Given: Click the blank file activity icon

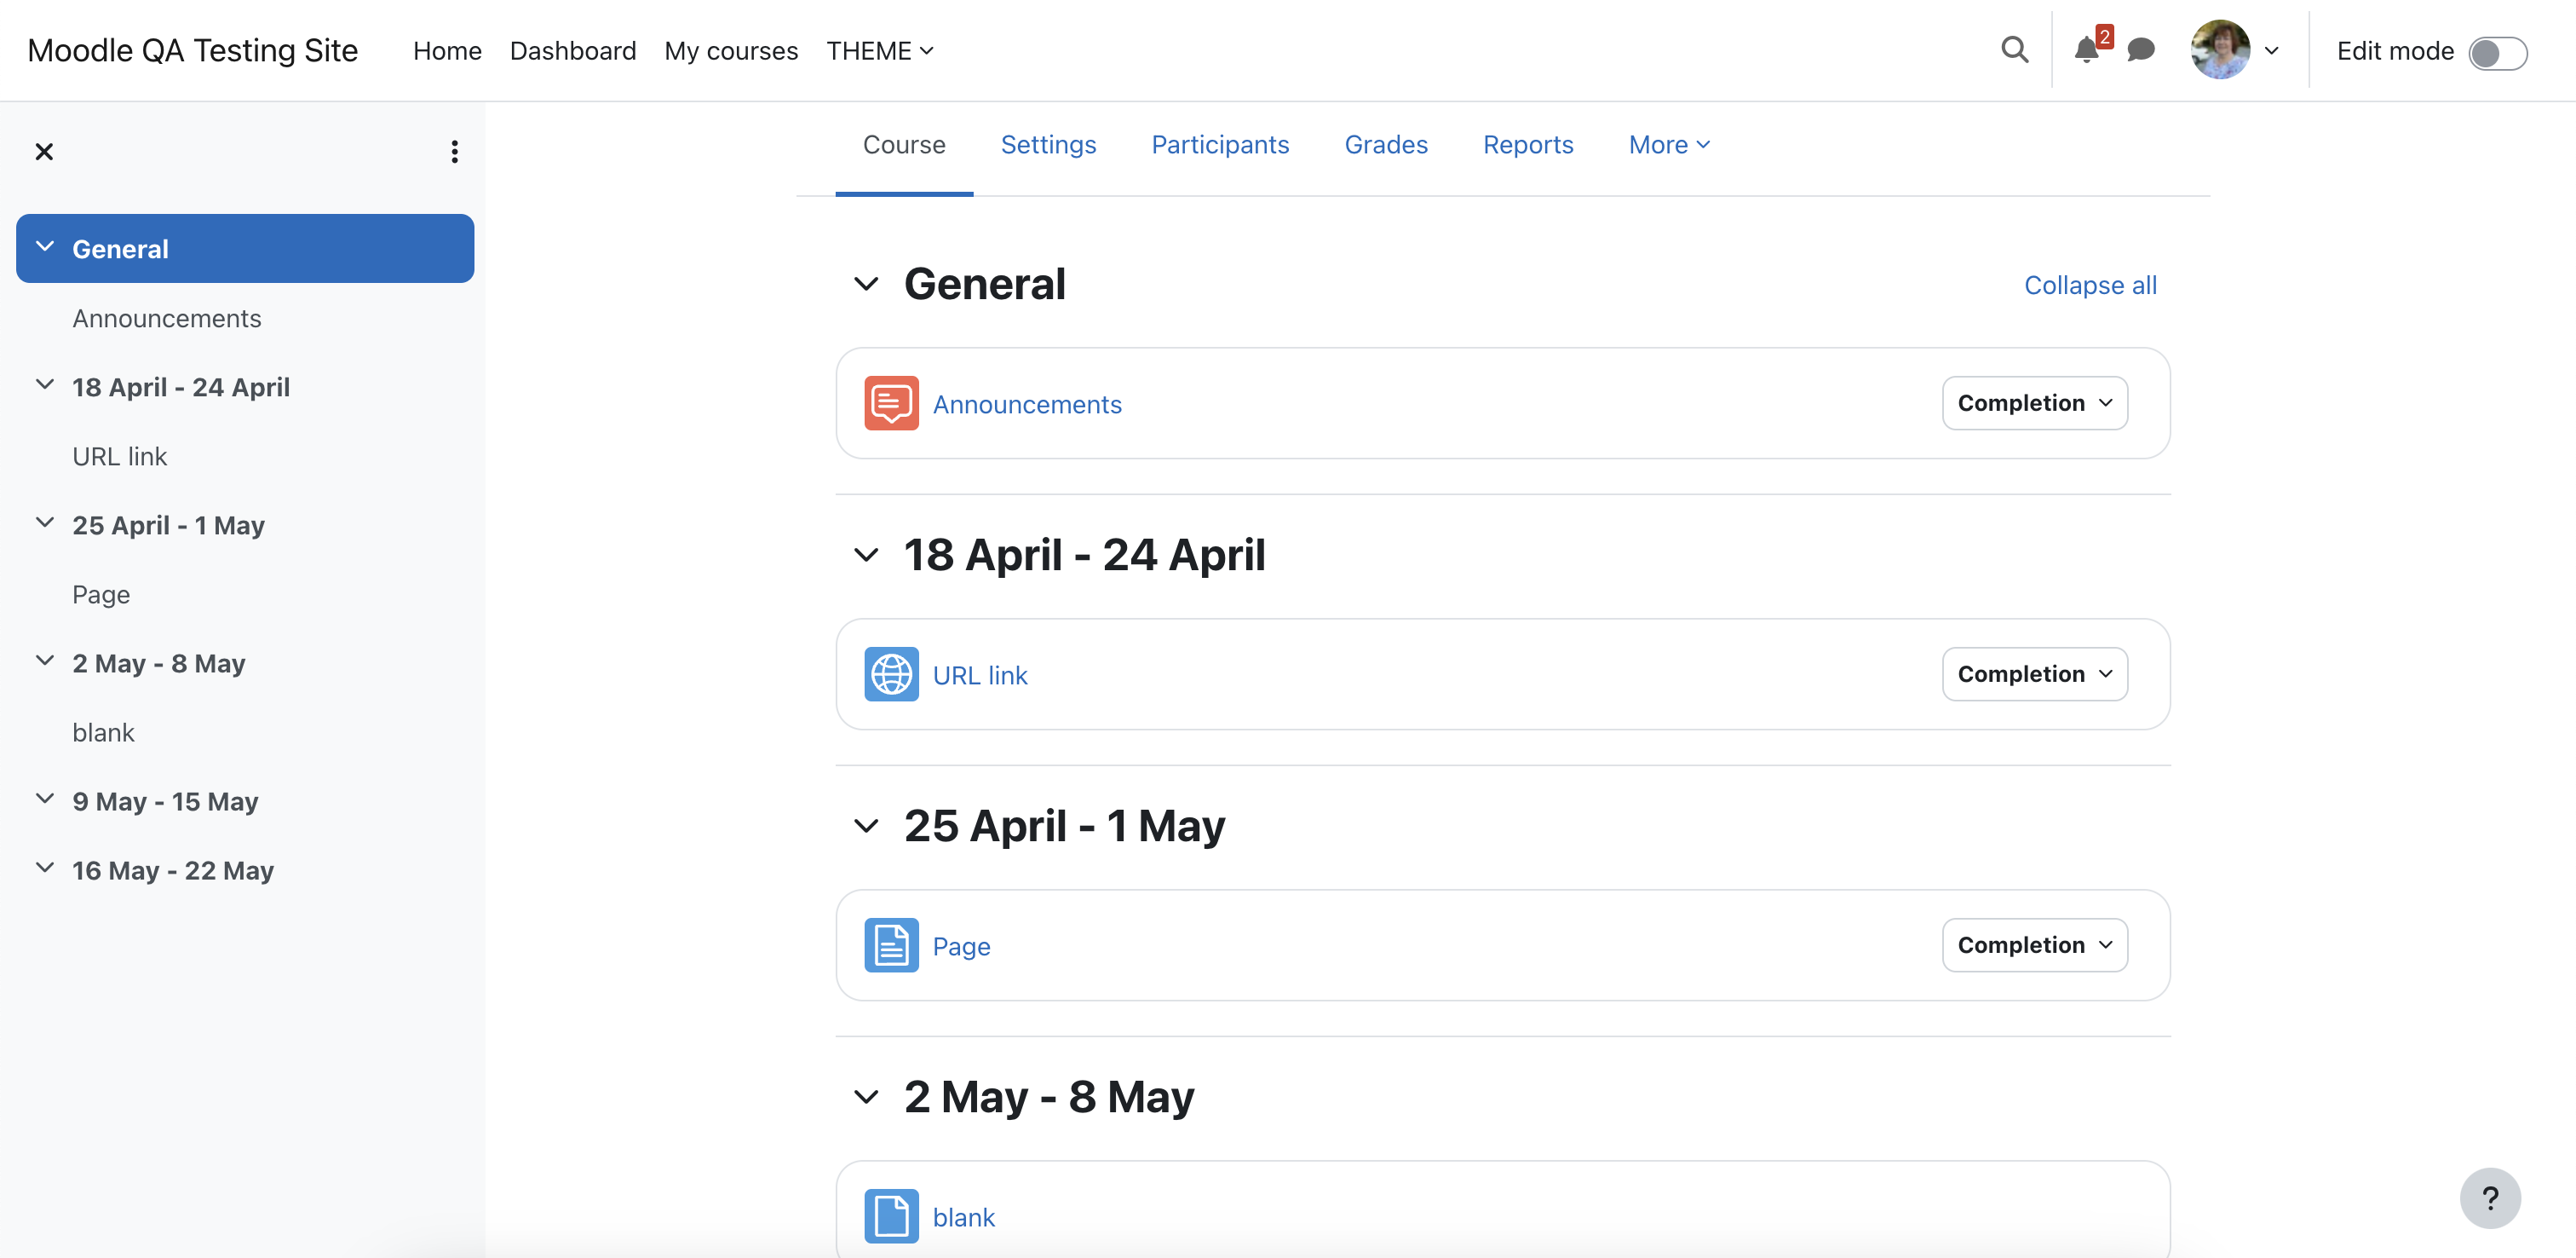Looking at the screenshot, I should [x=891, y=1216].
